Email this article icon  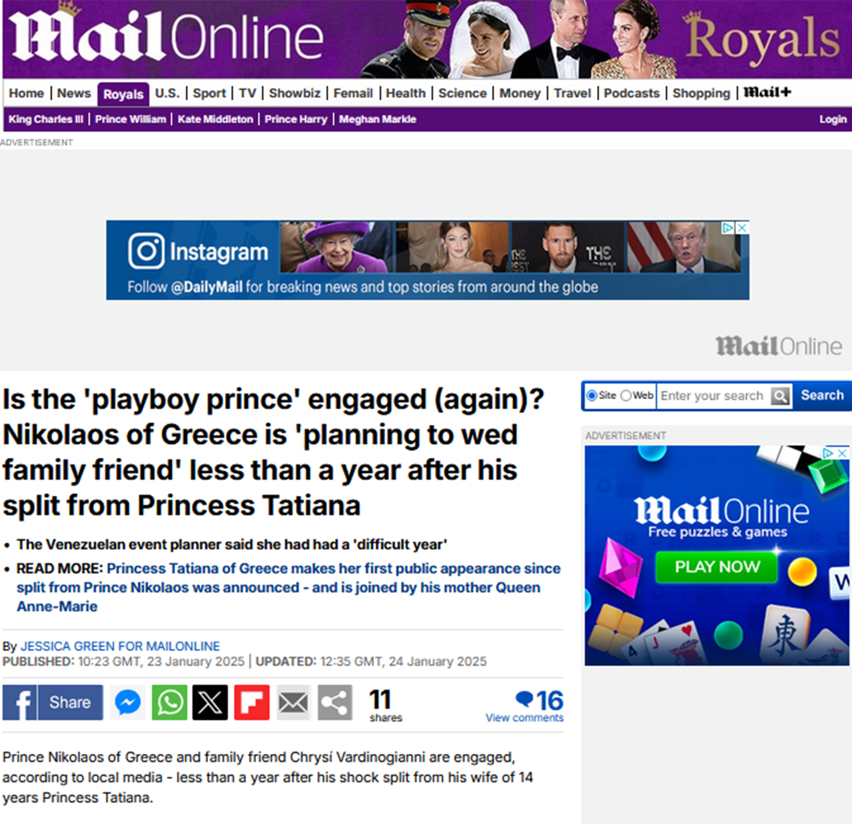(x=293, y=702)
